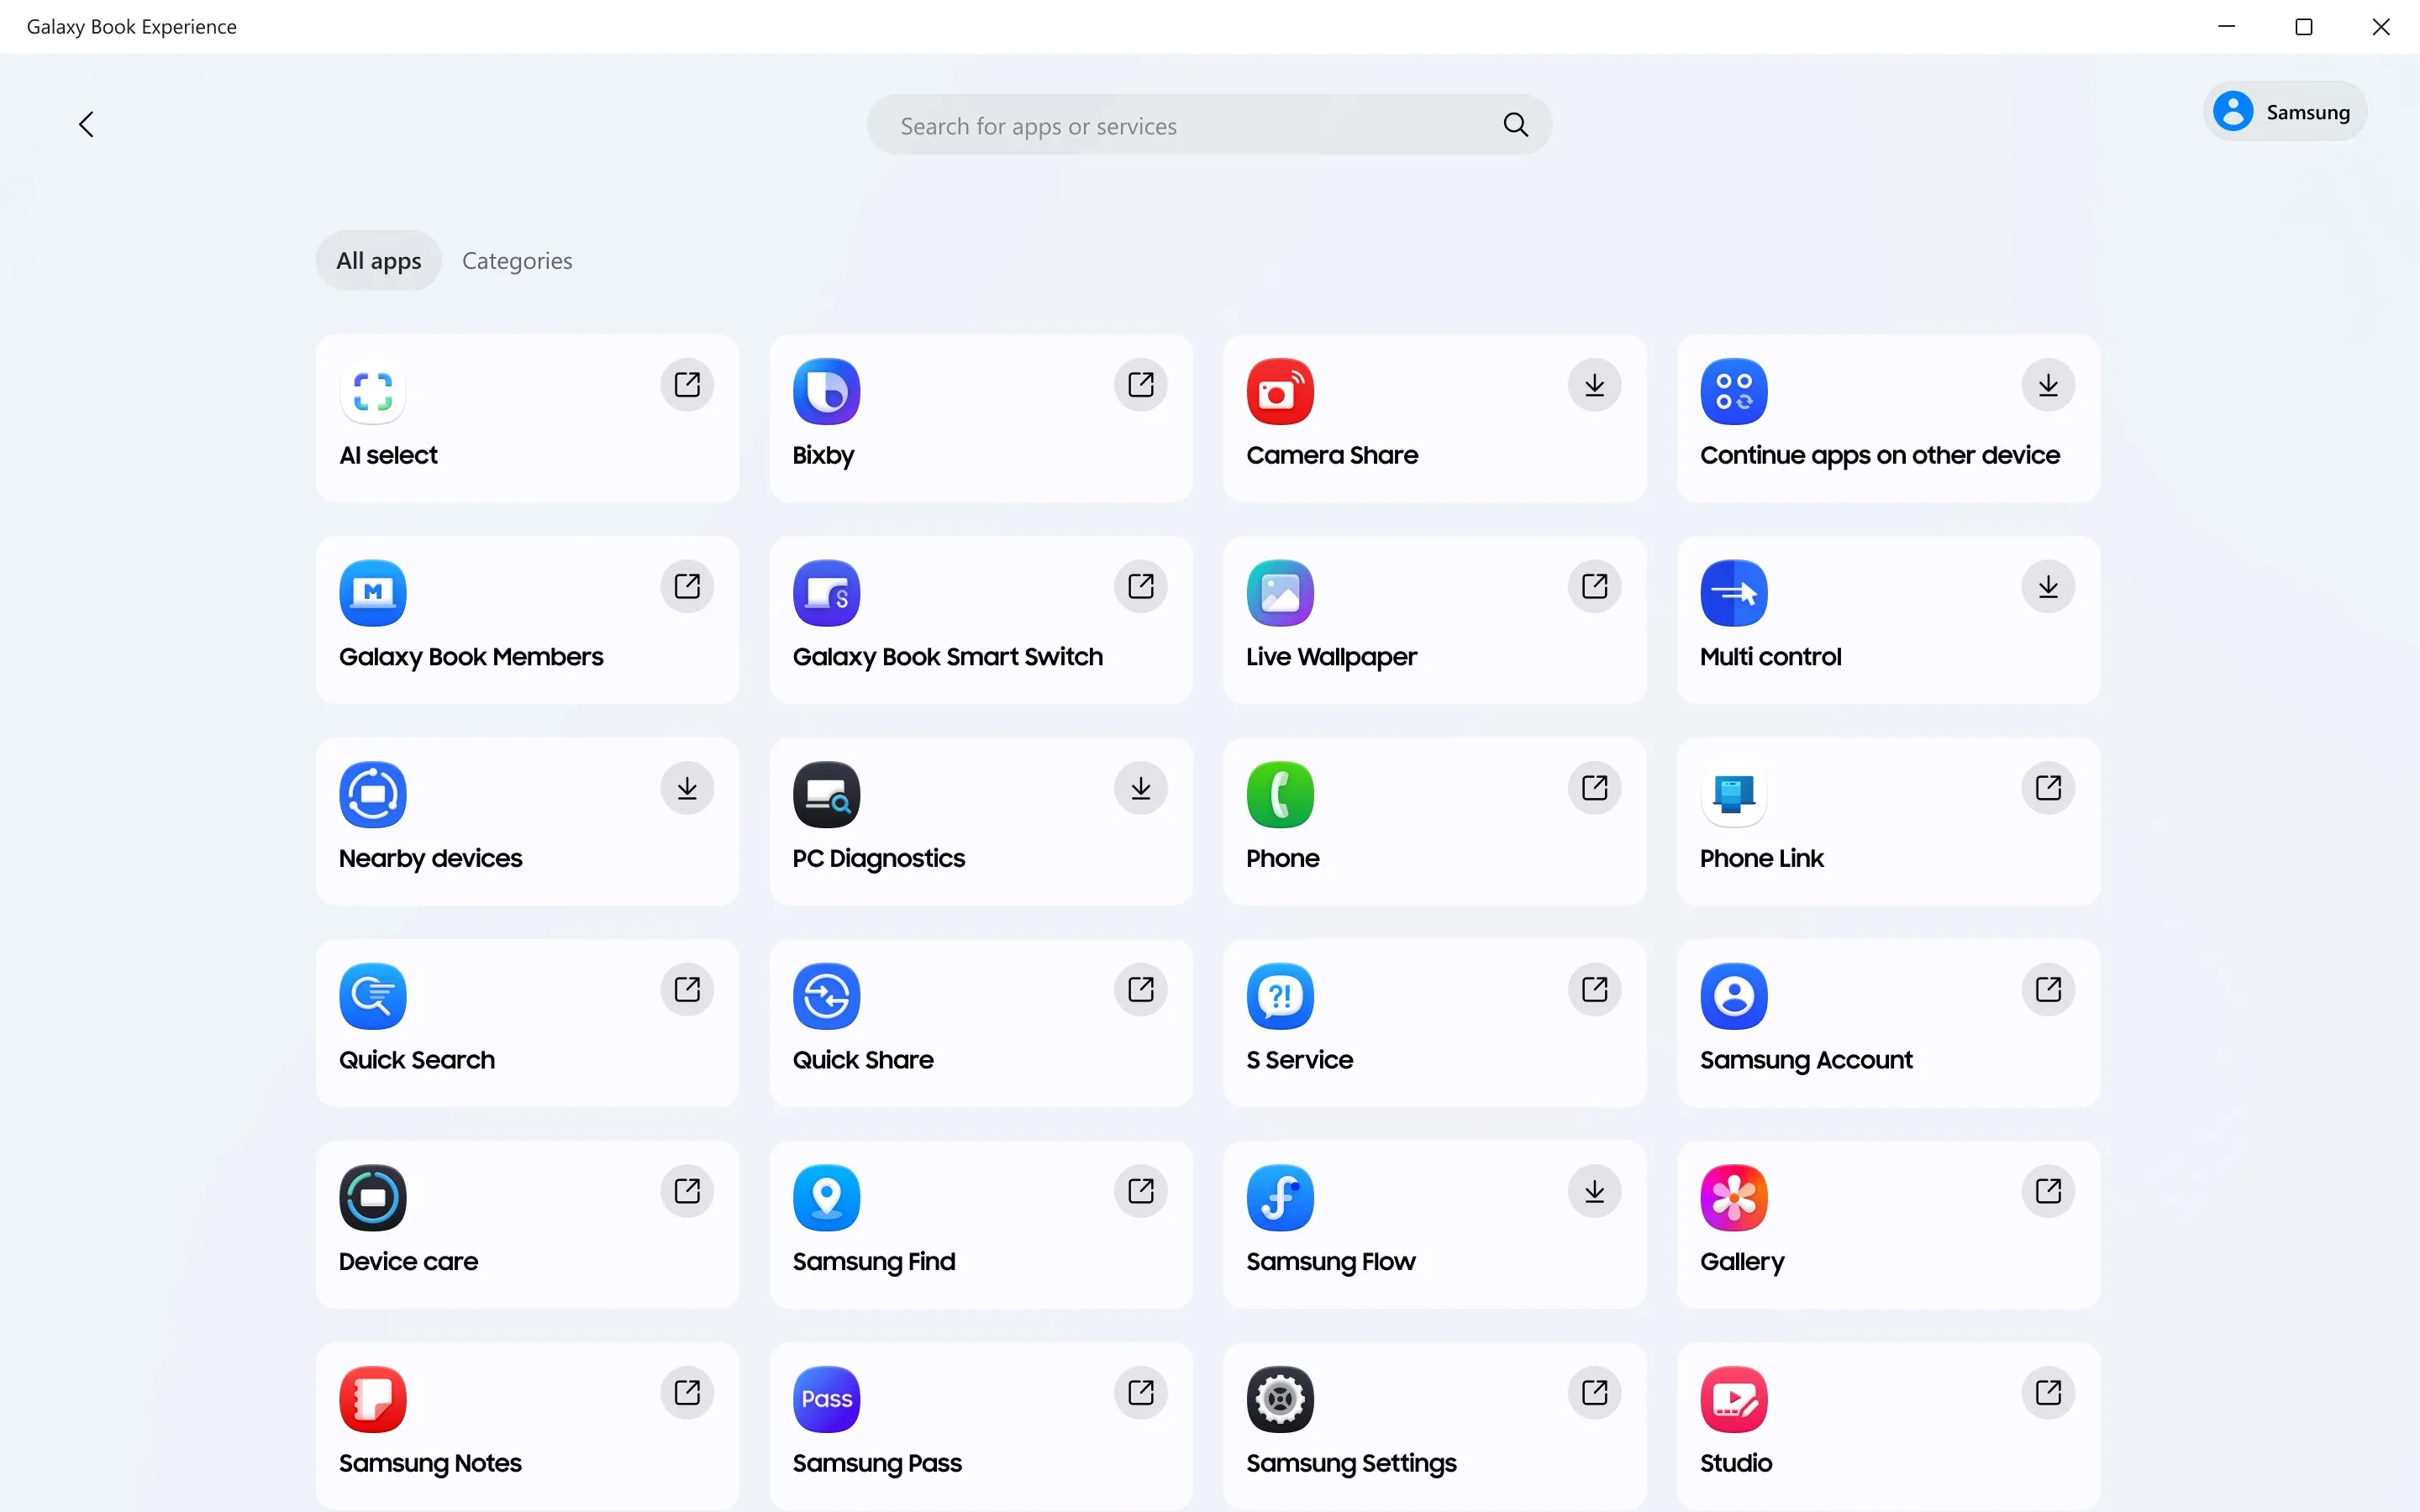Open Device care with its launch button
Viewport: 2420px width, 1512px height.
(687, 1191)
